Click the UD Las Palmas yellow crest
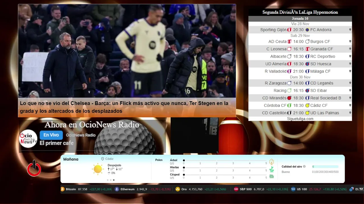Screen dimensions: 364x204 pyautogui.click(x=307, y=113)
